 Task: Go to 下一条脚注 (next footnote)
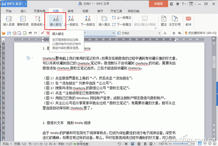pos(88,21)
